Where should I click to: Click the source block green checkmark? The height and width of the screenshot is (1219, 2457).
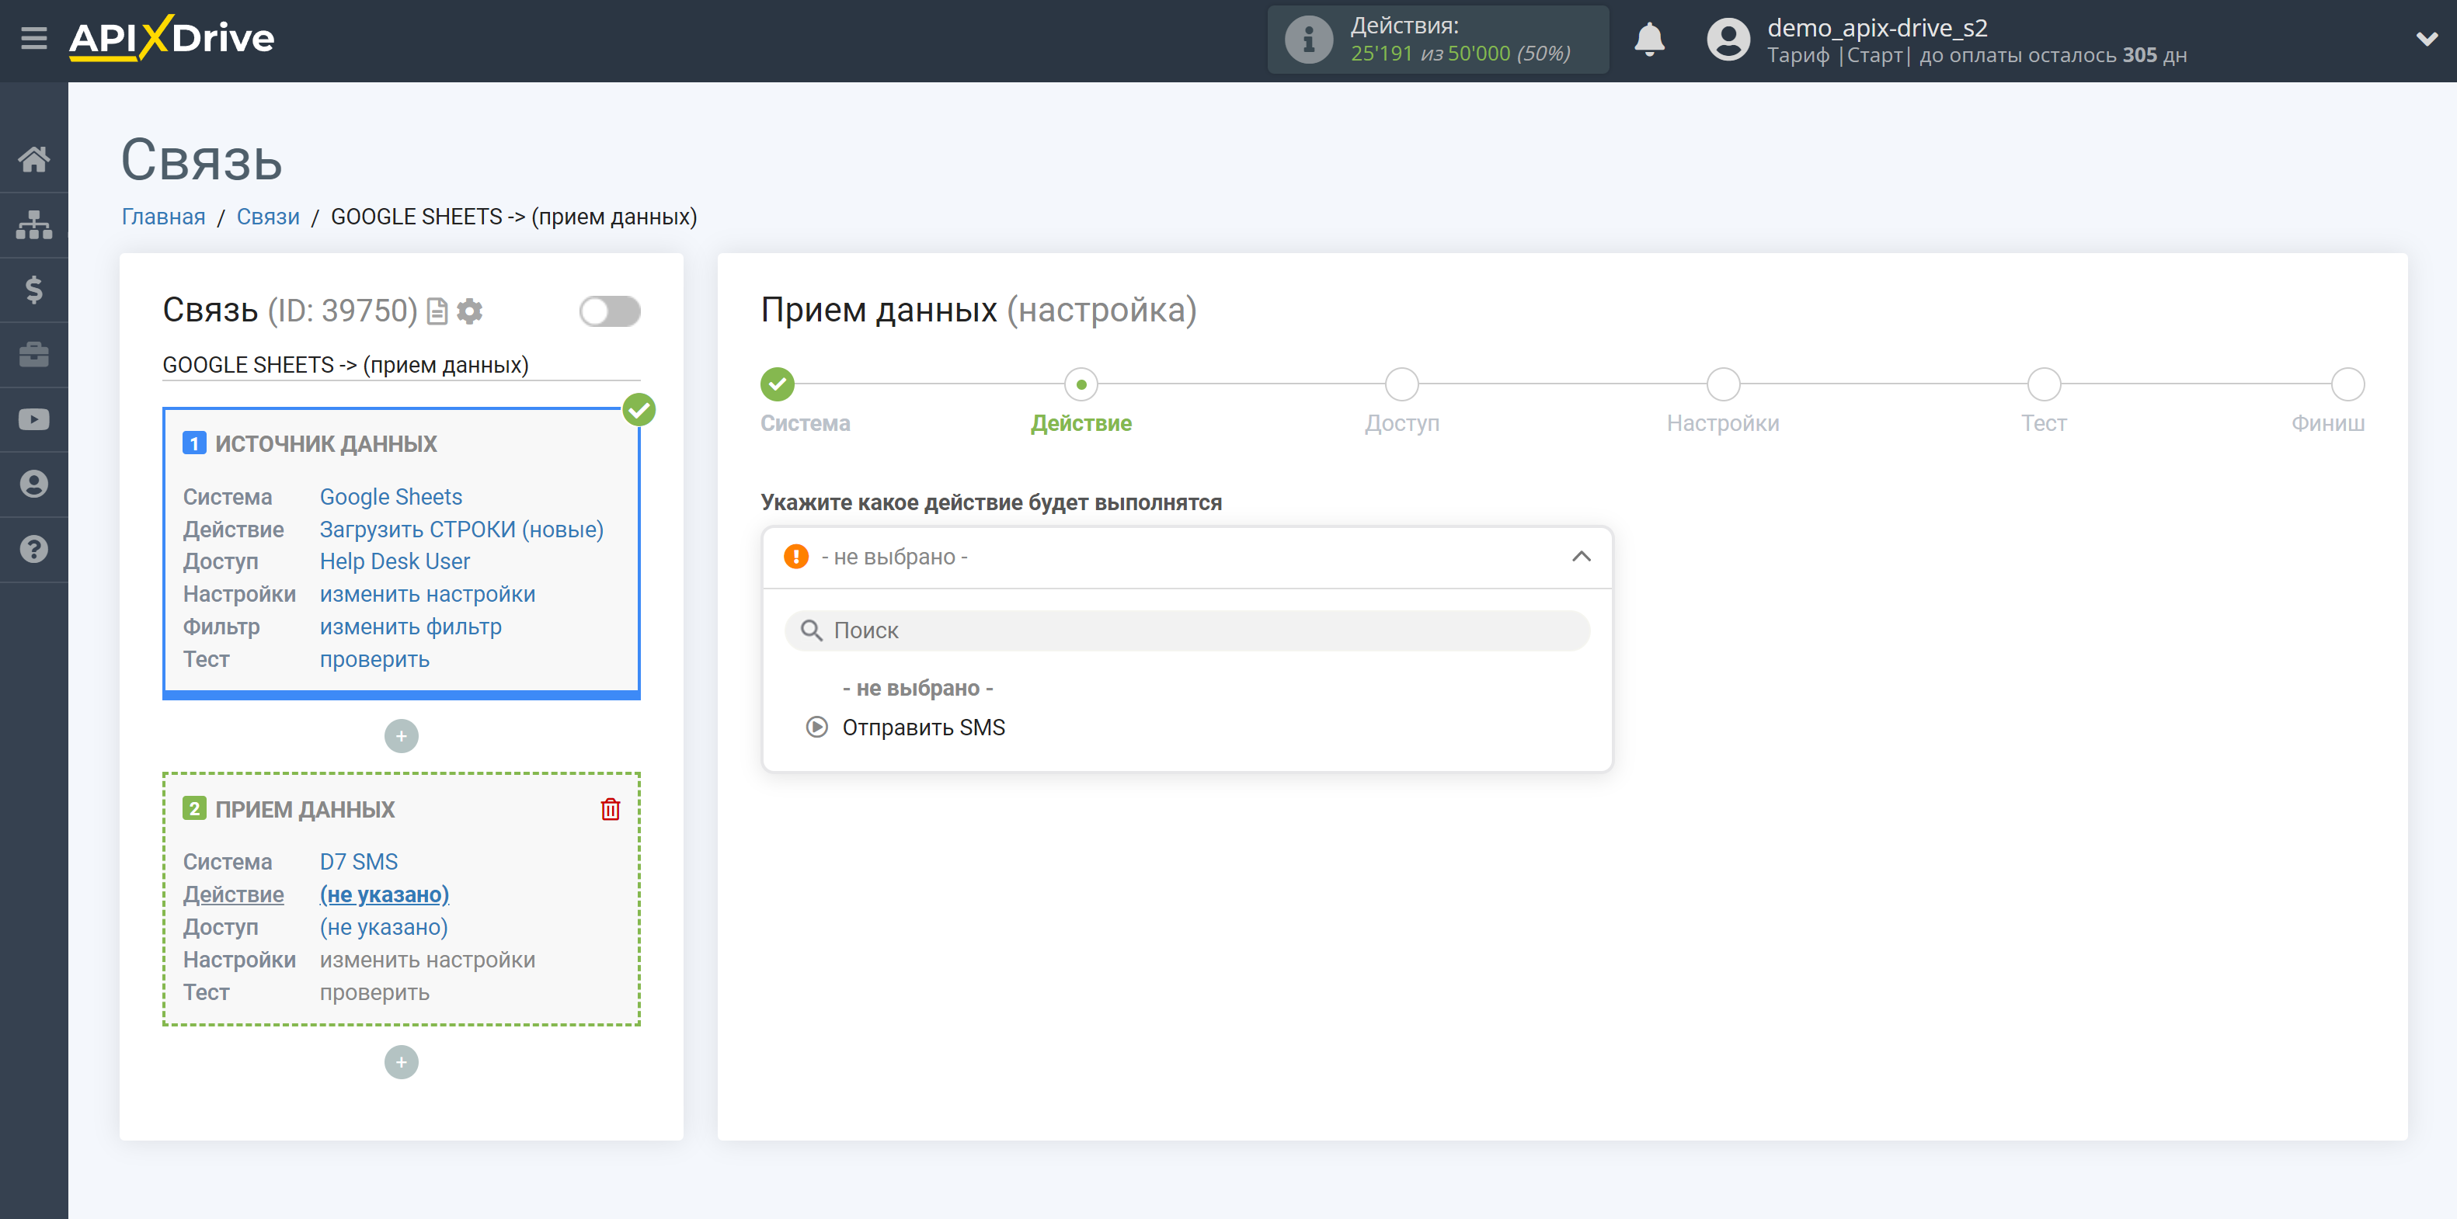point(639,410)
